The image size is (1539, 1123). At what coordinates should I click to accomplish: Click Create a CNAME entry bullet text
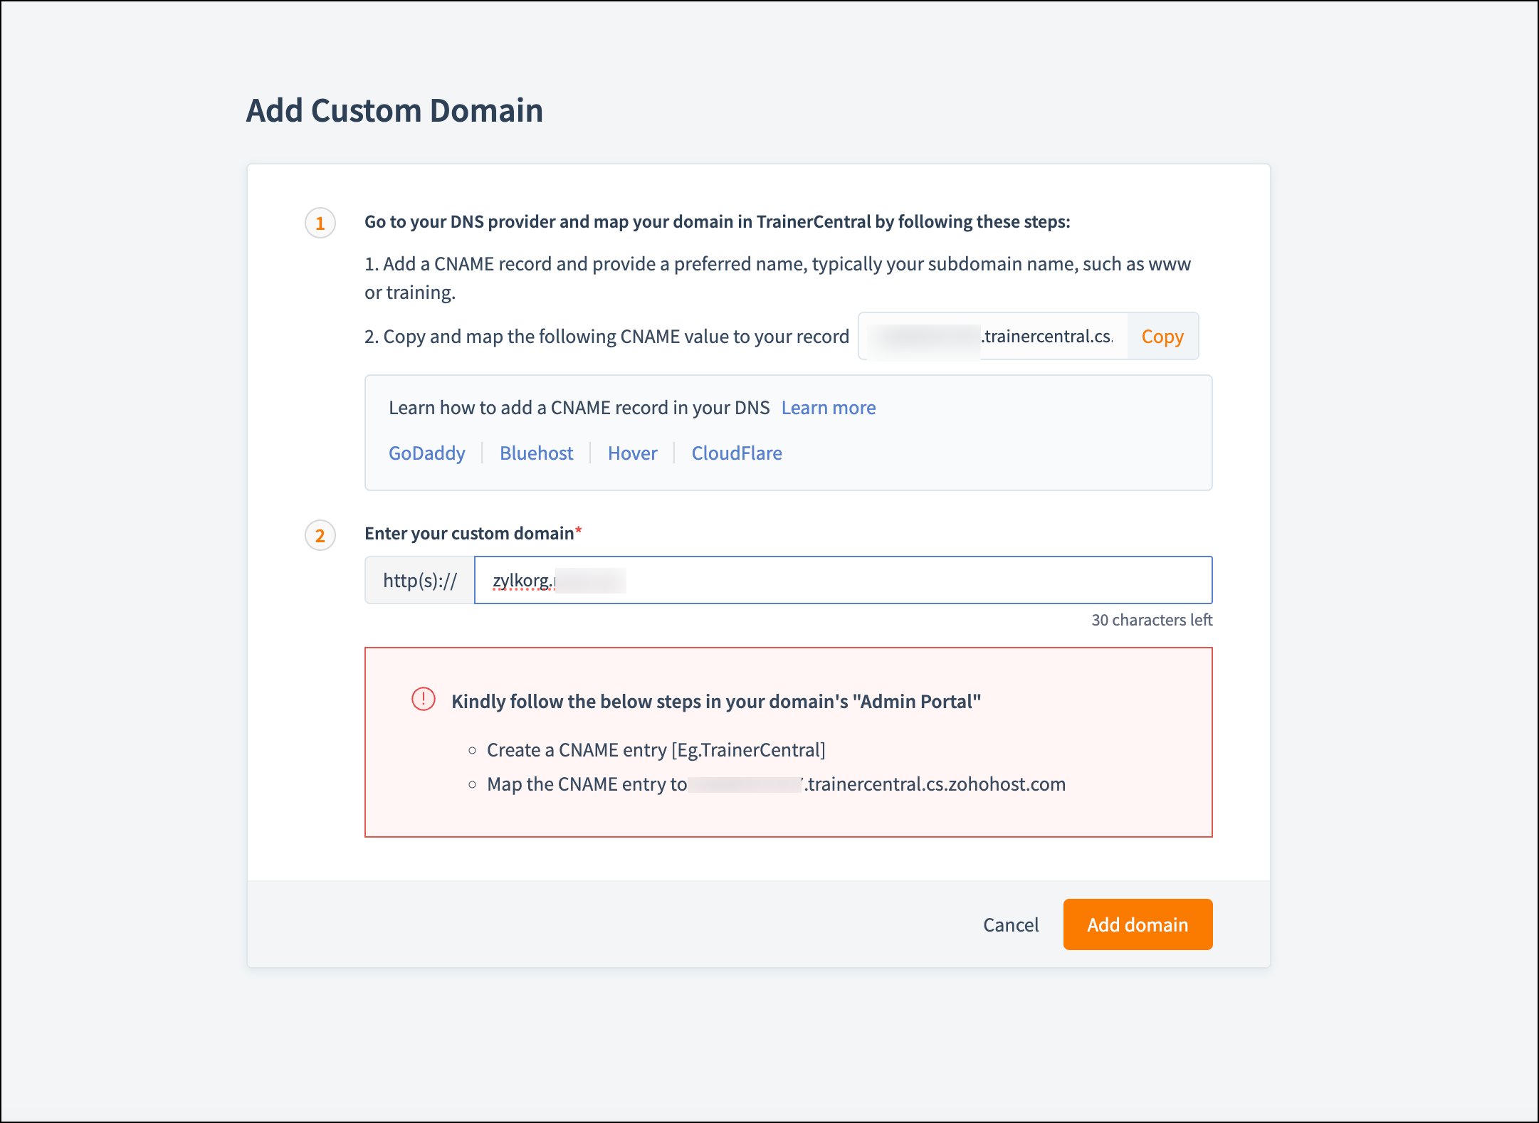pos(656,750)
